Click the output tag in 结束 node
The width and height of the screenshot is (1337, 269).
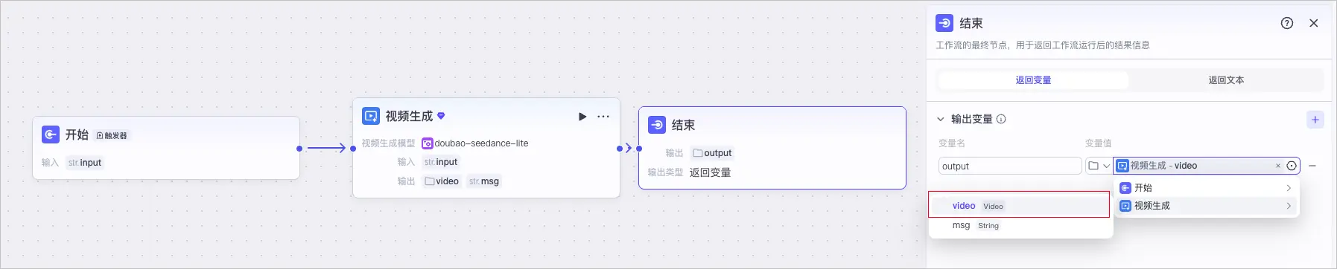712,153
